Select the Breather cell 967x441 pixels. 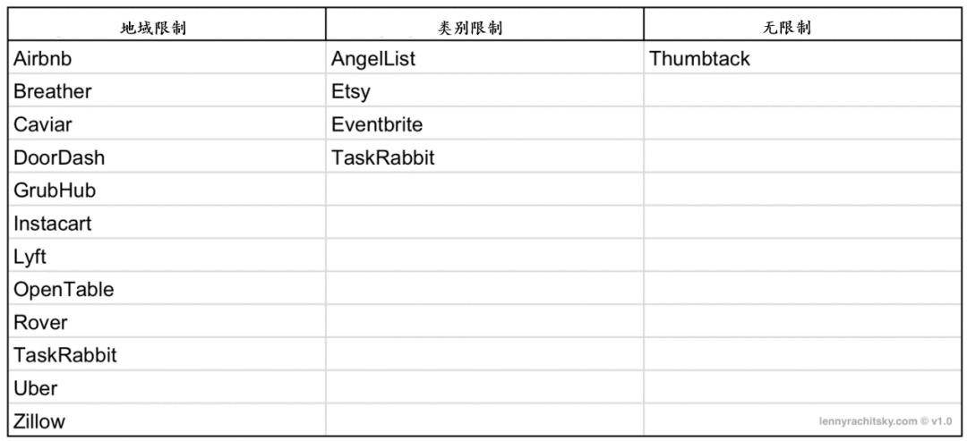(x=52, y=91)
